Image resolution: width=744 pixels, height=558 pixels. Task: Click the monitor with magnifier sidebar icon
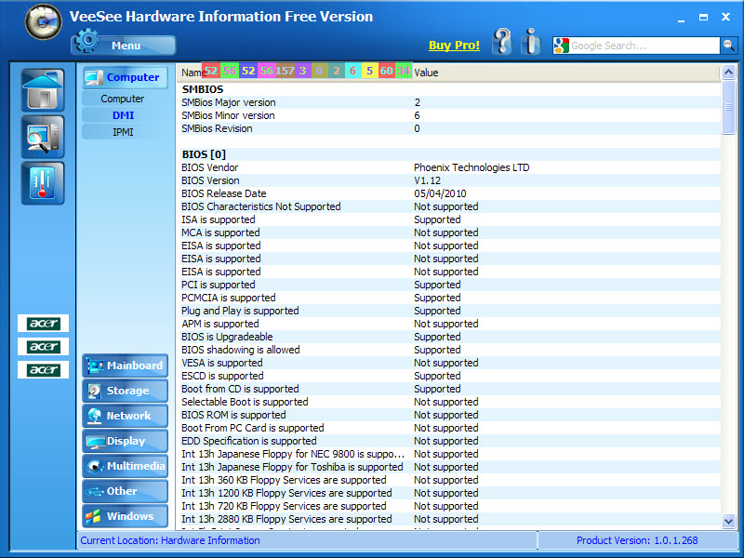(43, 137)
